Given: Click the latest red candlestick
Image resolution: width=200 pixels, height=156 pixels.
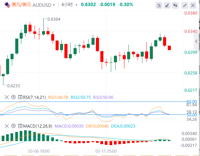Looking at the screenshot, I should click(x=169, y=48).
